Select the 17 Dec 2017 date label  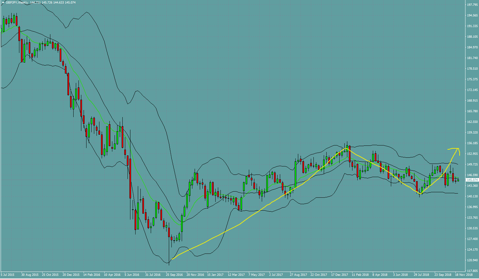coord(340,275)
